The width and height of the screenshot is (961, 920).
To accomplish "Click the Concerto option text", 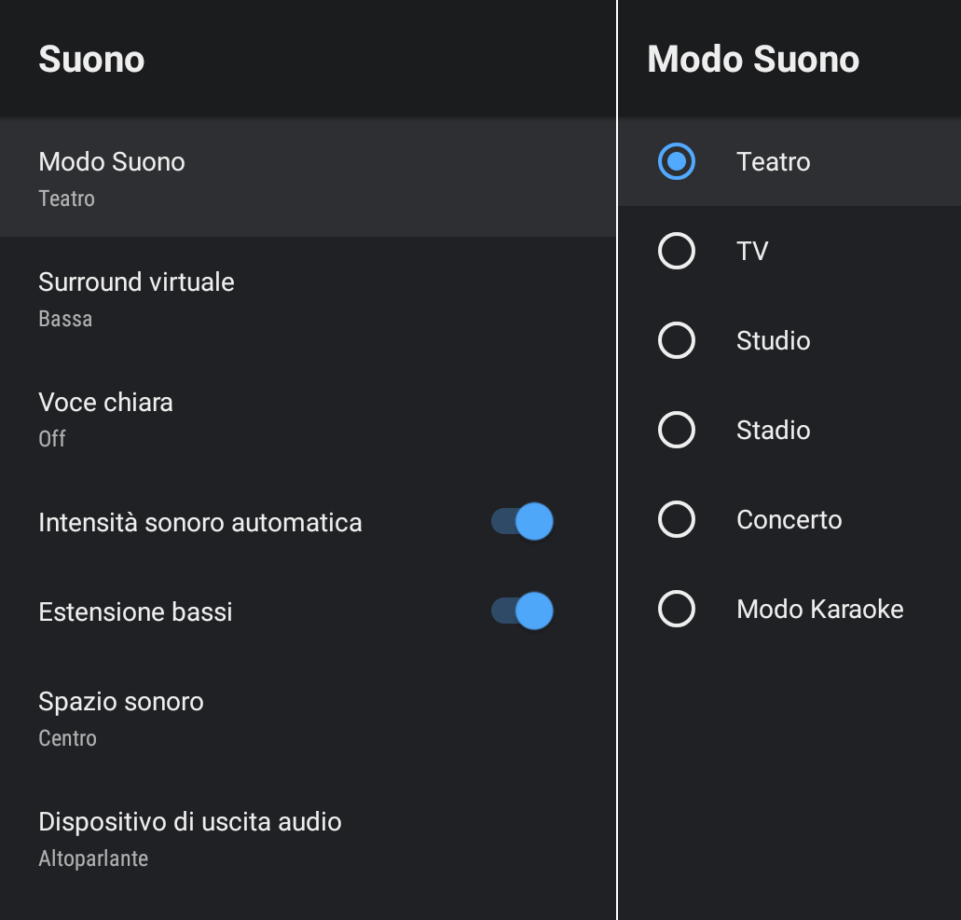I will point(789,520).
